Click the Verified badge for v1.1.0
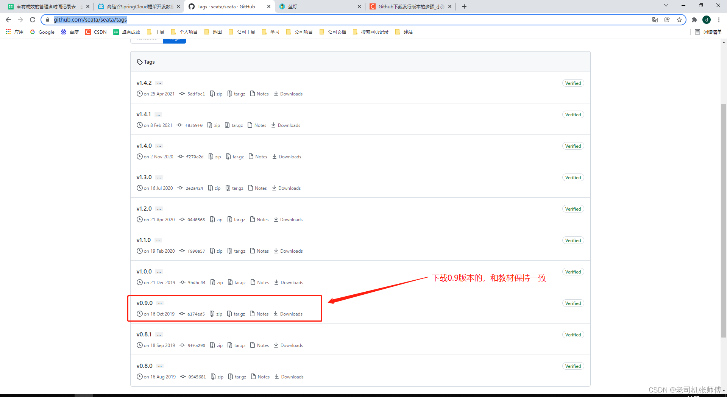The image size is (727, 397). pyautogui.click(x=573, y=240)
